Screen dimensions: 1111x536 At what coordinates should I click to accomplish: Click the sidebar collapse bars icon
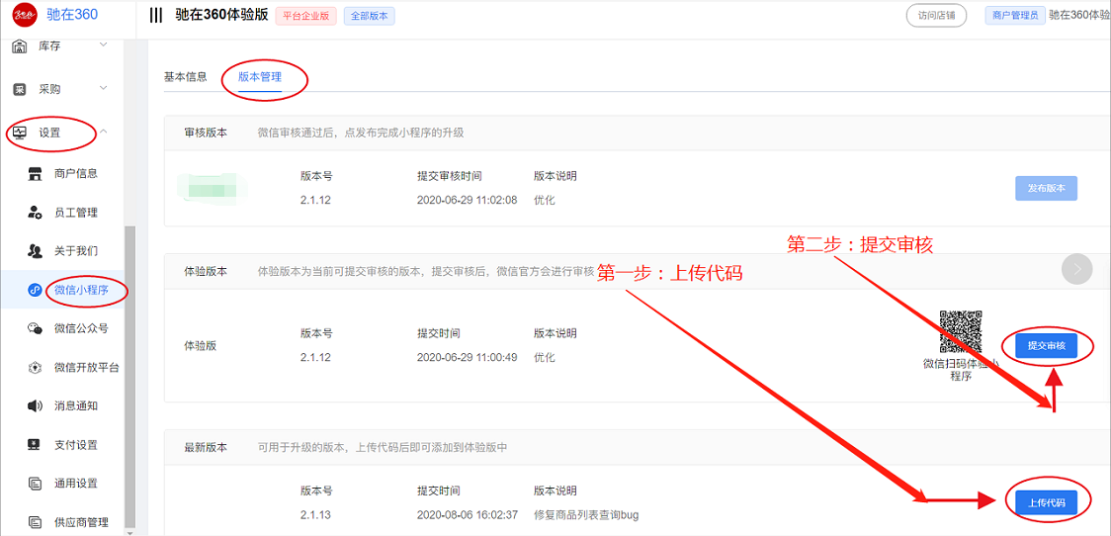click(156, 16)
